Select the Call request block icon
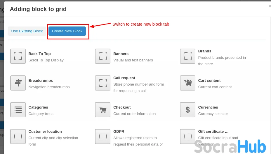The image size is (271, 154). [x=103, y=83]
